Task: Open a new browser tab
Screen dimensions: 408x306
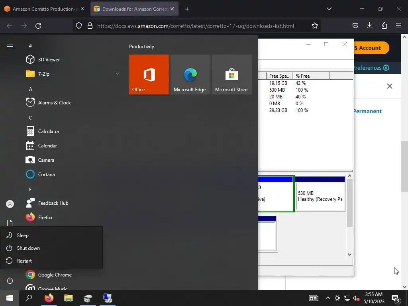Action: pos(187,9)
